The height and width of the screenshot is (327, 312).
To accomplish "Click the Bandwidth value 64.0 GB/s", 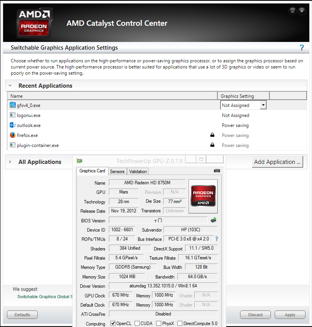I will pyautogui.click(x=197, y=277).
